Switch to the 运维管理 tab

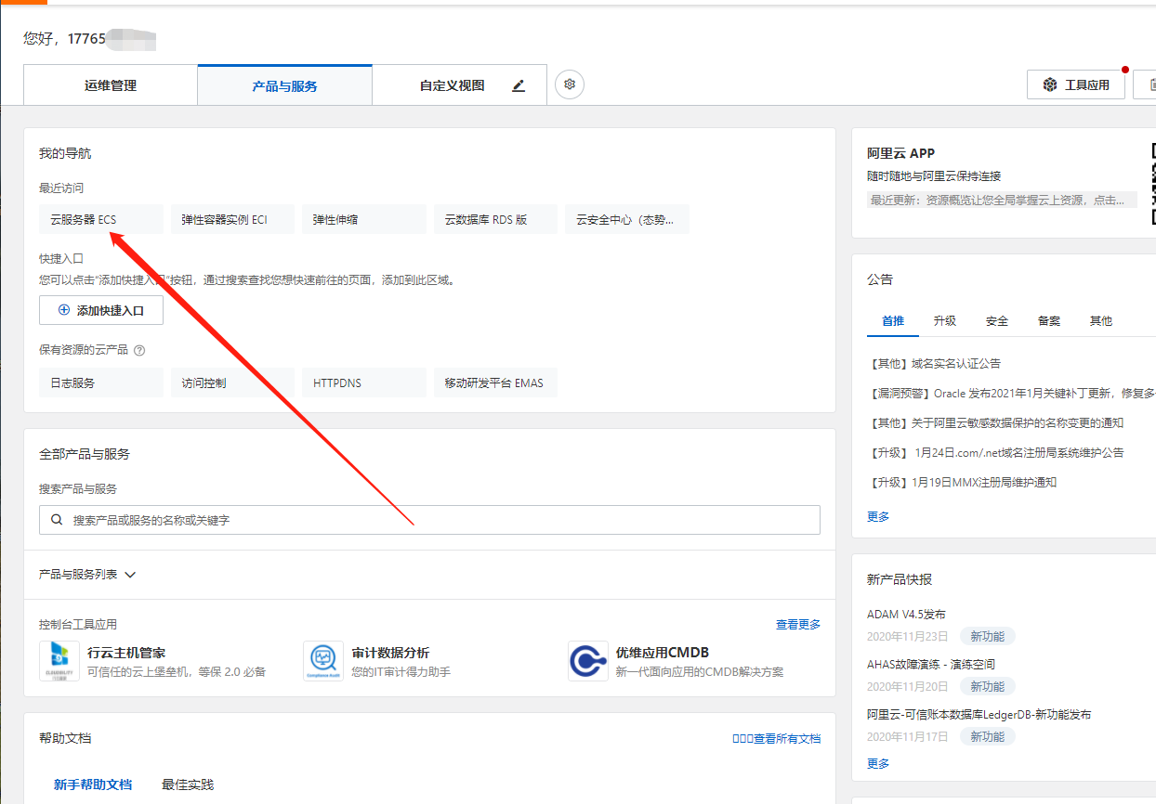coord(111,85)
